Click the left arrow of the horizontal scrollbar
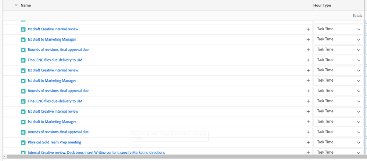Image resolution: width=367 pixels, height=161 pixels. [4, 157]
